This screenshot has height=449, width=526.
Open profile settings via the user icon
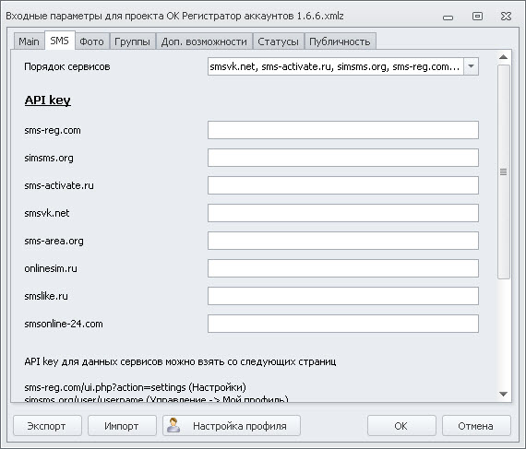pos(173,425)
